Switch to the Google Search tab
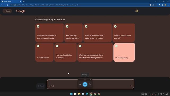This screenshot has height=96, width=170. pyautogui.click(x=11, y=2)
